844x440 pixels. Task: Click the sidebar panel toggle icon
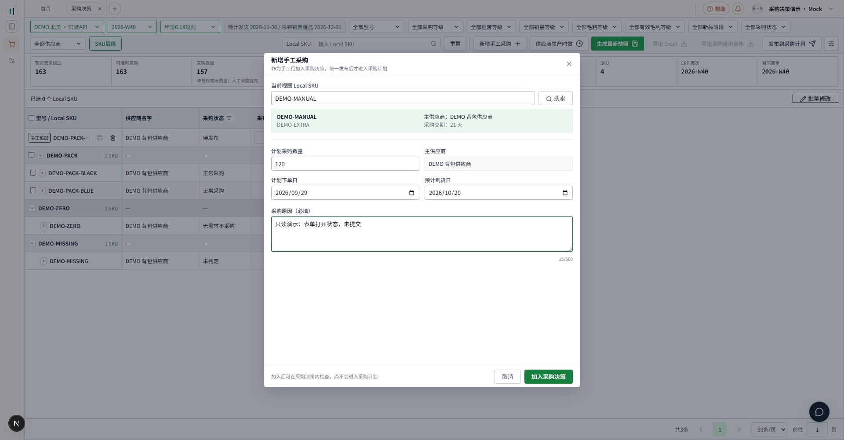point(12,26)
